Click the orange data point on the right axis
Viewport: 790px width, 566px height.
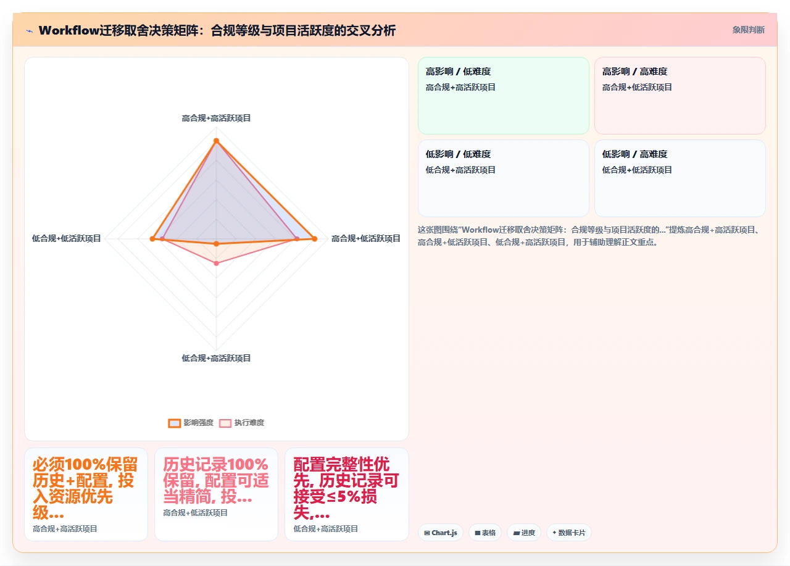click(x=315, y=239)
